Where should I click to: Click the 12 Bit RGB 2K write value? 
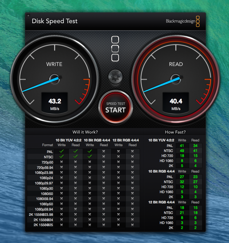click(182, 228)
